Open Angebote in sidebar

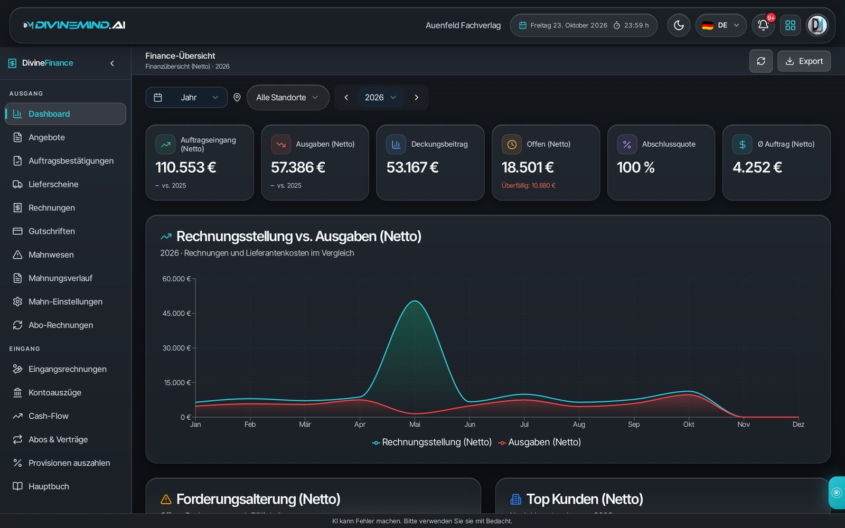65,137
